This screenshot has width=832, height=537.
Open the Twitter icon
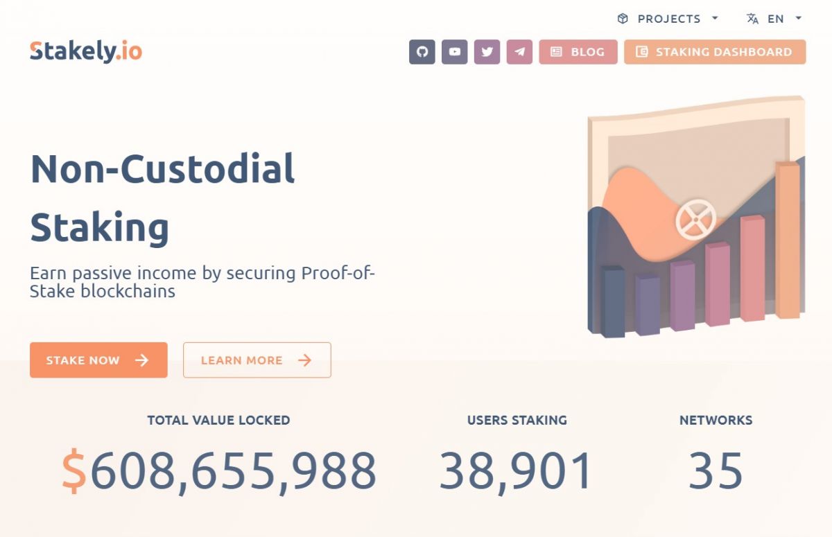[486, 52]
